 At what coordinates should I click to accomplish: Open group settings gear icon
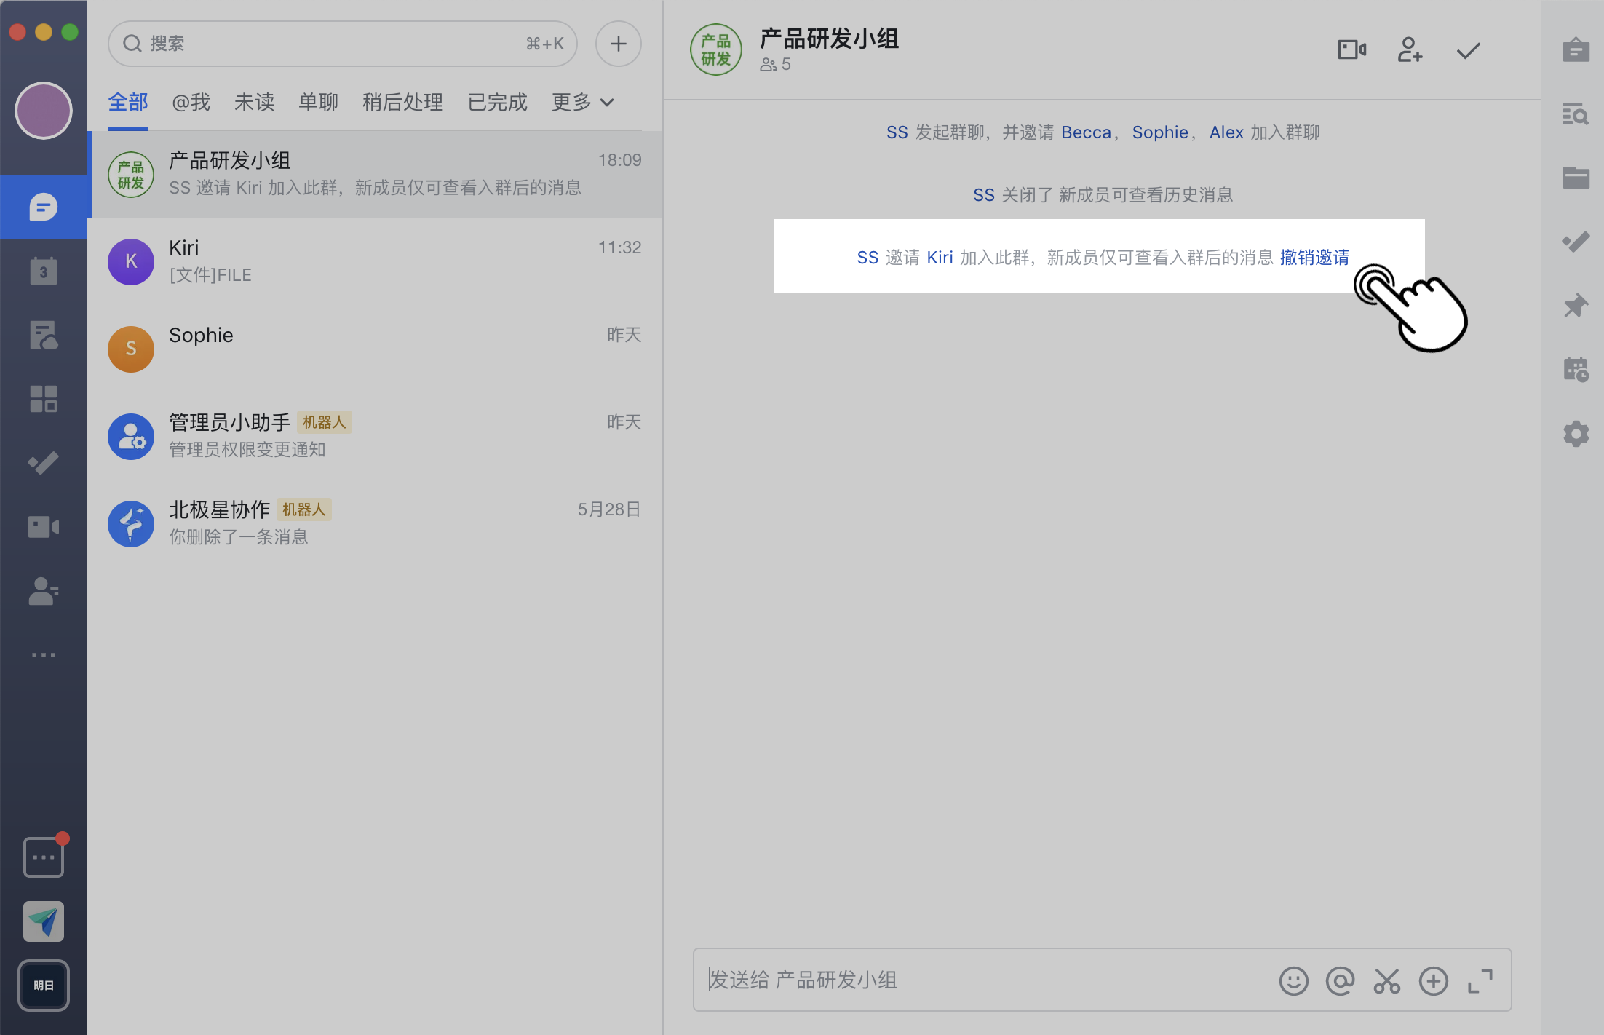[x=1576, y=434]
